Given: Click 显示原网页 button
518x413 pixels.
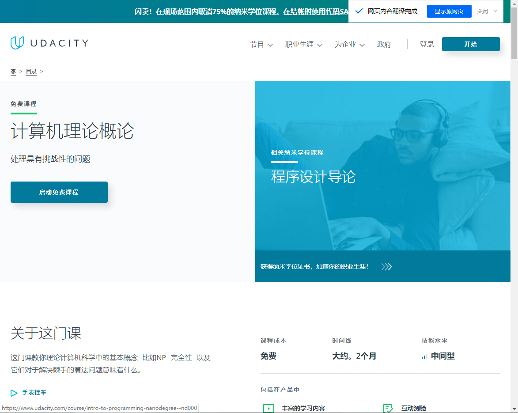Looking at the screenshot, I should [449, 11].
